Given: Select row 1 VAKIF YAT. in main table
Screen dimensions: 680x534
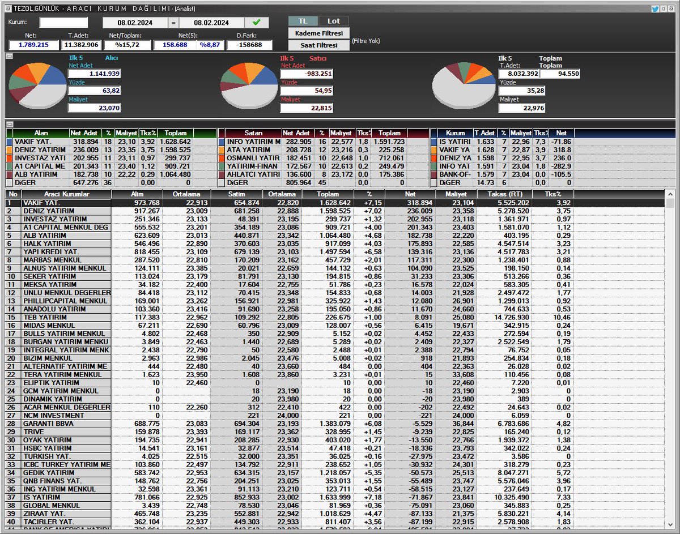Looking at the screenshot, I should pyautogui.click(x=336, y=202).
